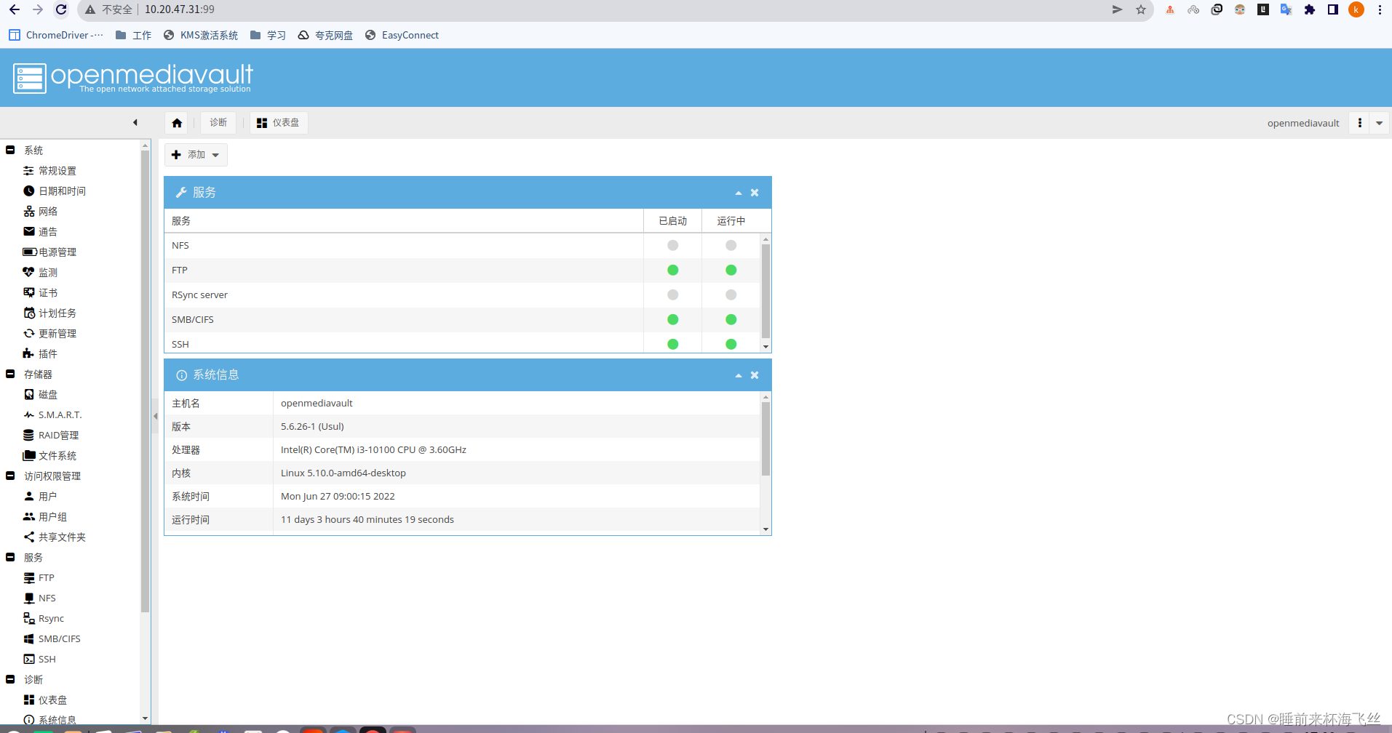Click the folder icon for 文件系统
This screenshot has height=733, width=1392.
click(x=29, y=456)
